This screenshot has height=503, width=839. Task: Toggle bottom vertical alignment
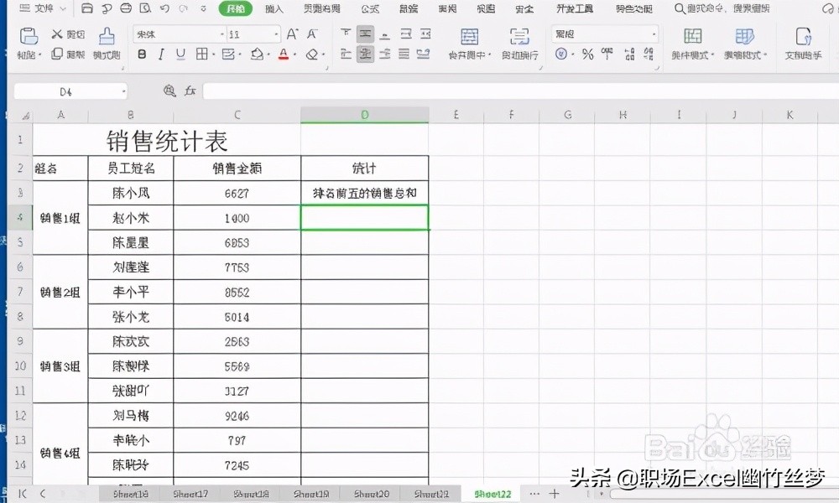coord(385,34)
